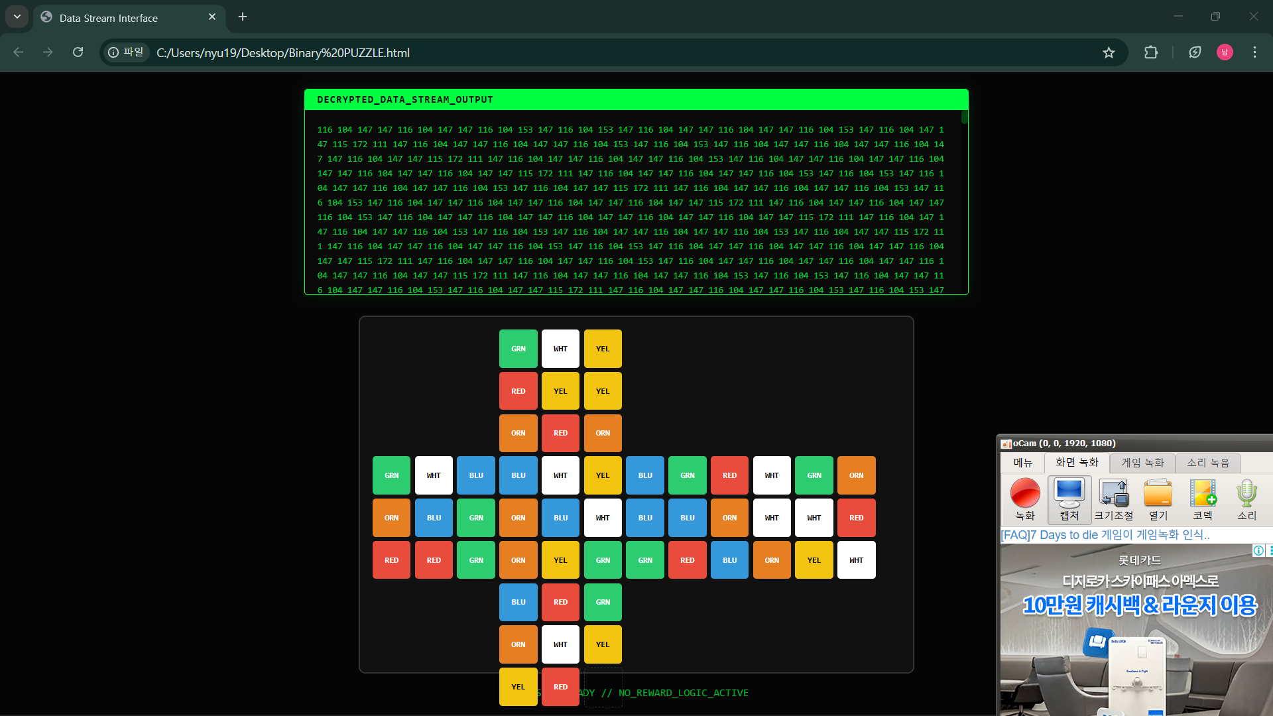This screenshot has height=716, width=1273.
Task: Click the 롯데카드 advertisement banner in oCam
Action: click(1136, 630)
